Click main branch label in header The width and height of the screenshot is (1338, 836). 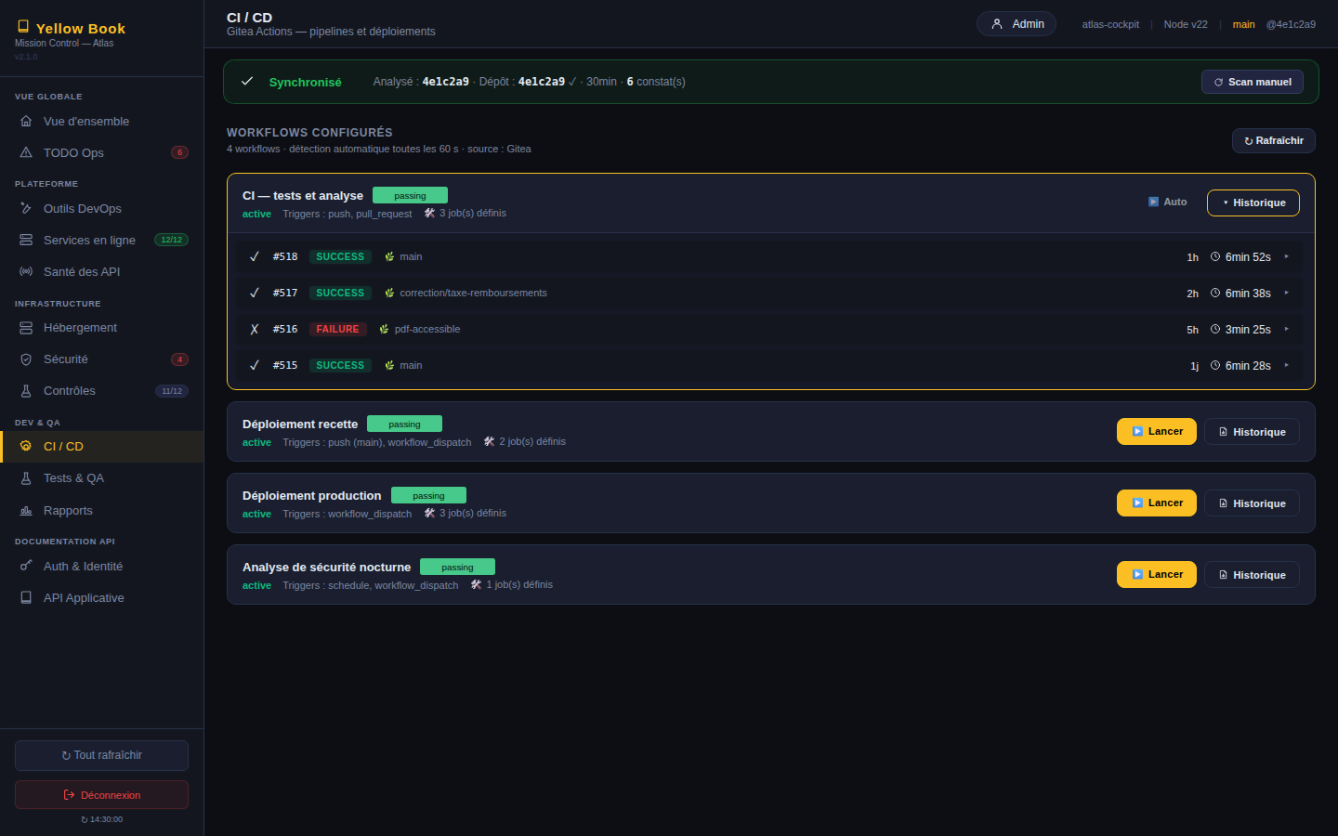pyautogui.click(x=1244, y=24)
